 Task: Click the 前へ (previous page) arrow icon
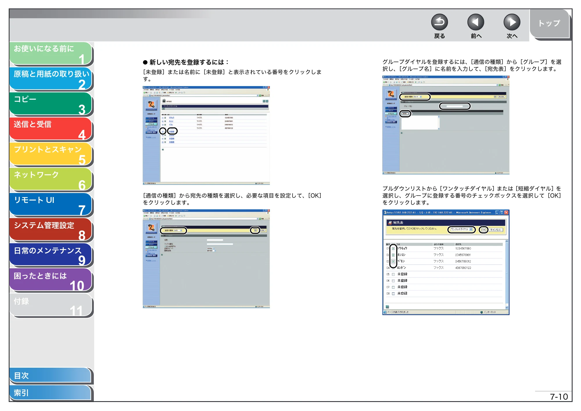(476, 22)
